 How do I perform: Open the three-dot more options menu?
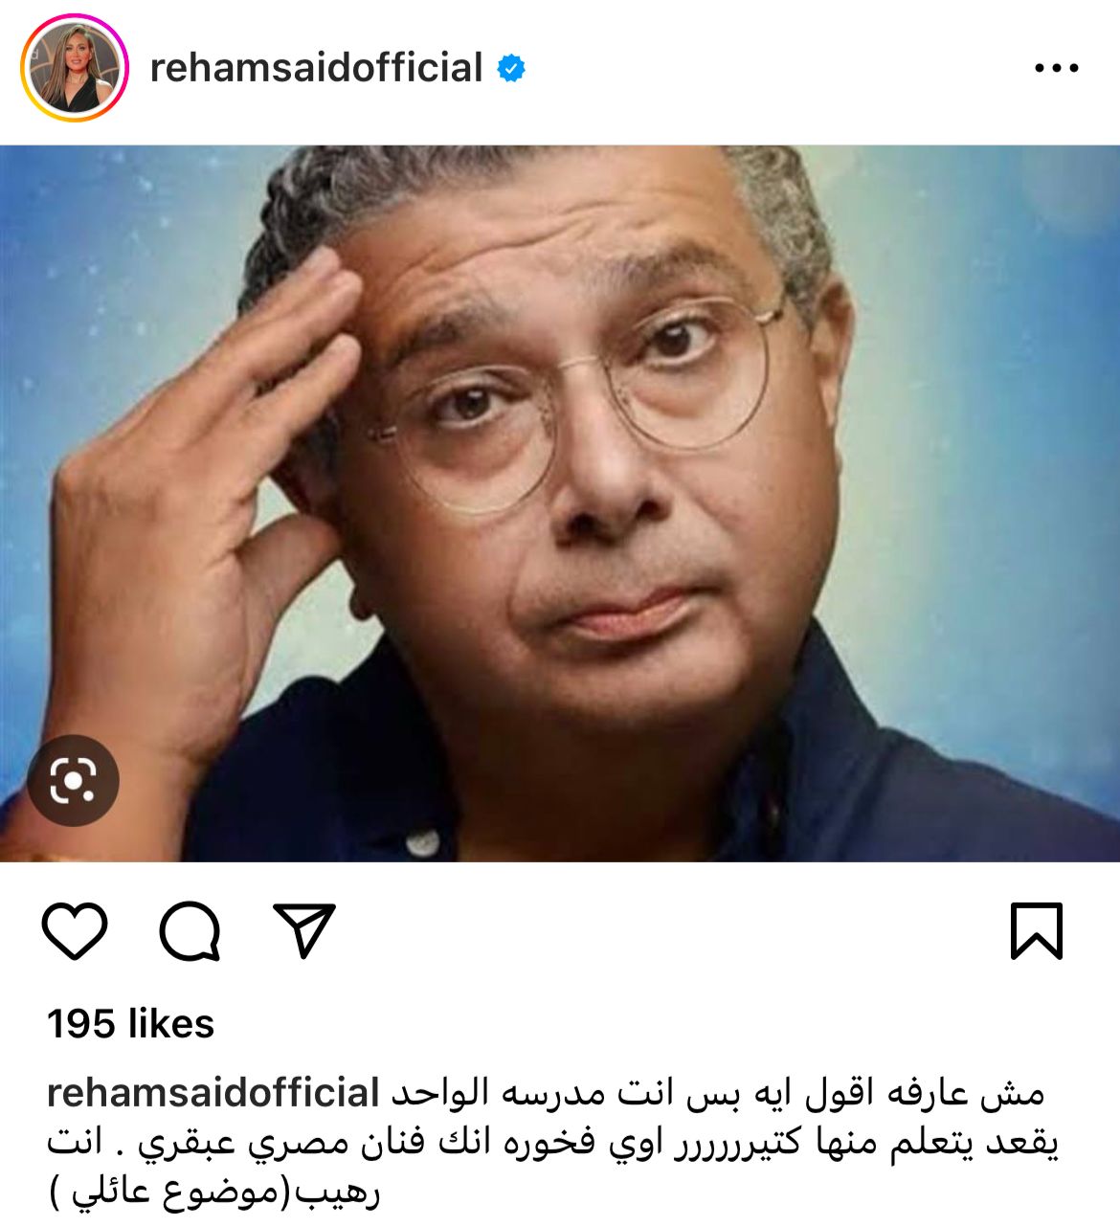1057,69
